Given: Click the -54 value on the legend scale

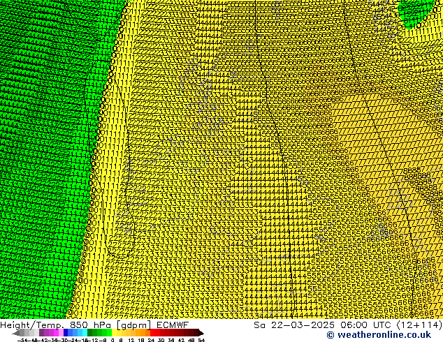Looking at the screenshot, I should click(x=22, y=340).
